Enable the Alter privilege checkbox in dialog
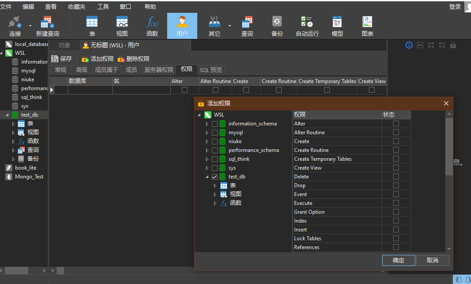Screen dimensions: 471x284 point(396,124)
